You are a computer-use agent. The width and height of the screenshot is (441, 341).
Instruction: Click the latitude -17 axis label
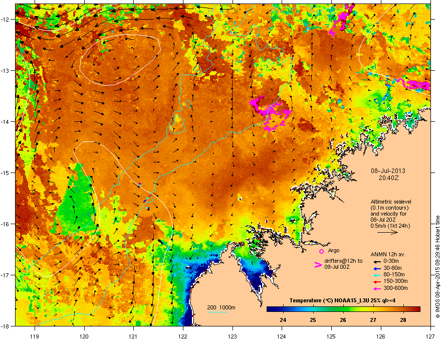[6, 275]
